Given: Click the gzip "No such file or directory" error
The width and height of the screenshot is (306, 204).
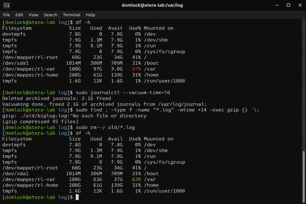Looking at the screenshot, I should click(74, 116).
